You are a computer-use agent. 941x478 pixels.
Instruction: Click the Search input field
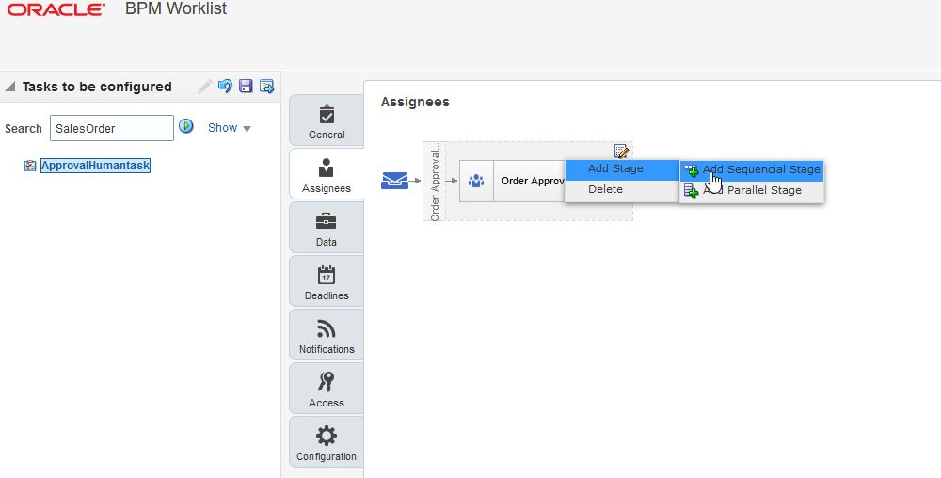pyautogui.click(x=112, y=128)
